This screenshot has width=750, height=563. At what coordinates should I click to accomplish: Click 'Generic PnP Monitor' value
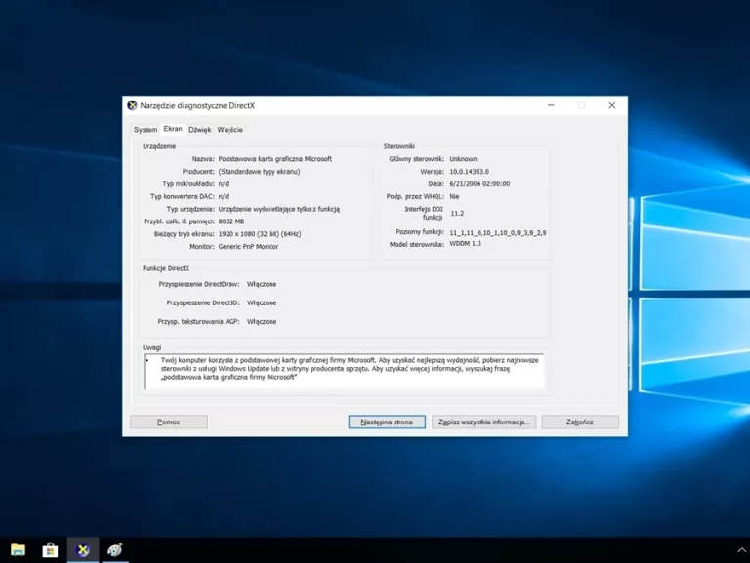248,246
